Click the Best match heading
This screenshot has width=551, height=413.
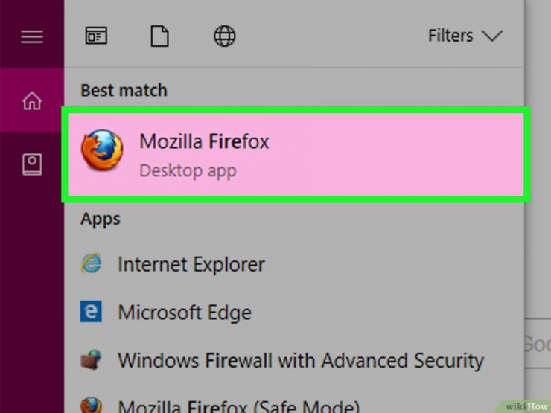pyautogui.click(x=124, y=90)
